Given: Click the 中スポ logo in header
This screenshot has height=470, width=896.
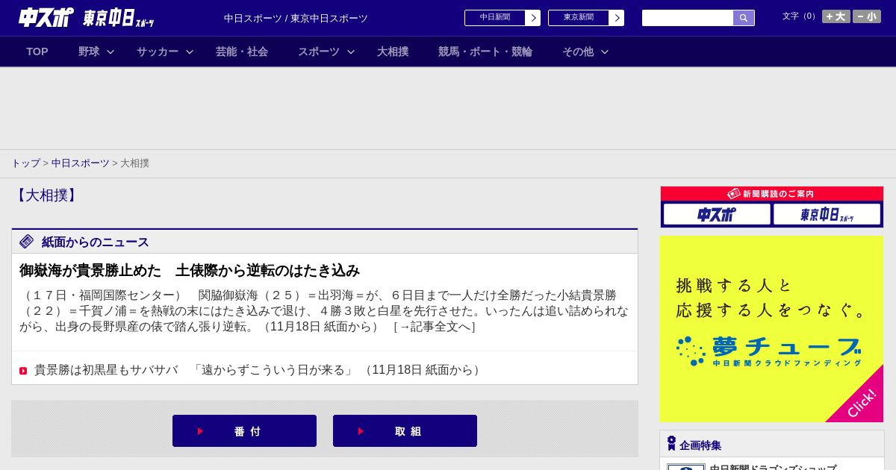Looking at the screenshot, I should click(46, 17).
